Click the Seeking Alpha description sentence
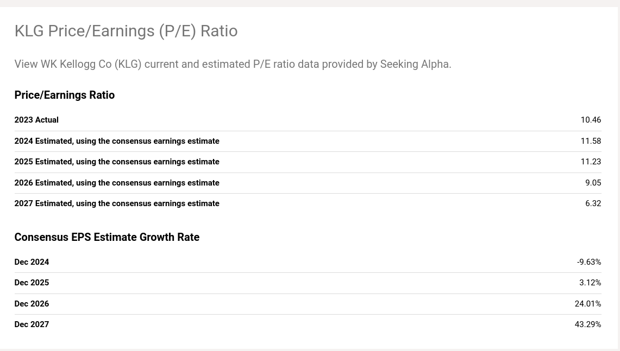The image size is (620, 351). tap(233, 64)
